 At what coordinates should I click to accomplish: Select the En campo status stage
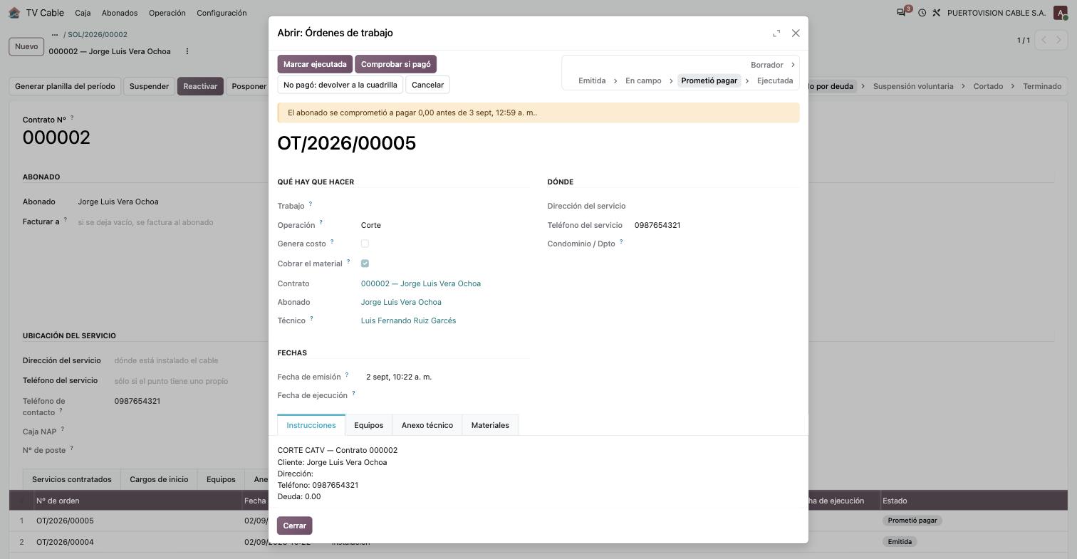pos(643,80)
